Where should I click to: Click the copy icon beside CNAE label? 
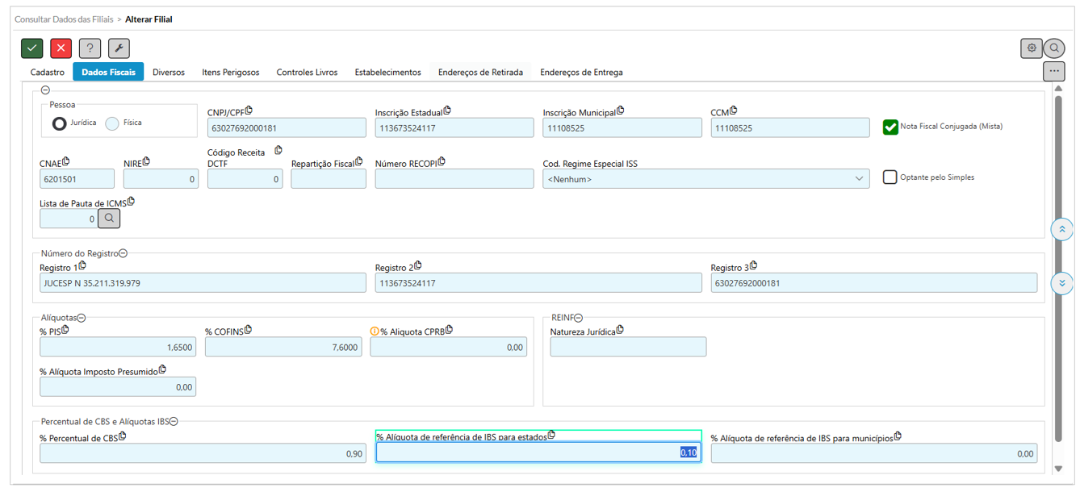pyautogui.click(x=65, y=161)
